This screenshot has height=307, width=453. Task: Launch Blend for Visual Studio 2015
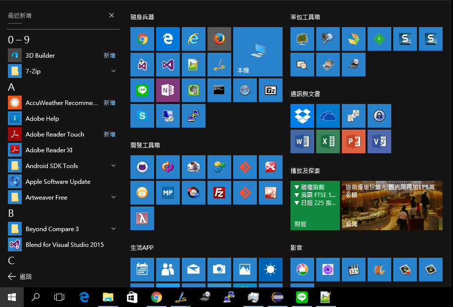[63, 245]
